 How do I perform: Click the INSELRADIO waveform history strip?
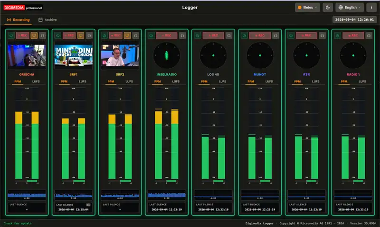pos(167,195)
